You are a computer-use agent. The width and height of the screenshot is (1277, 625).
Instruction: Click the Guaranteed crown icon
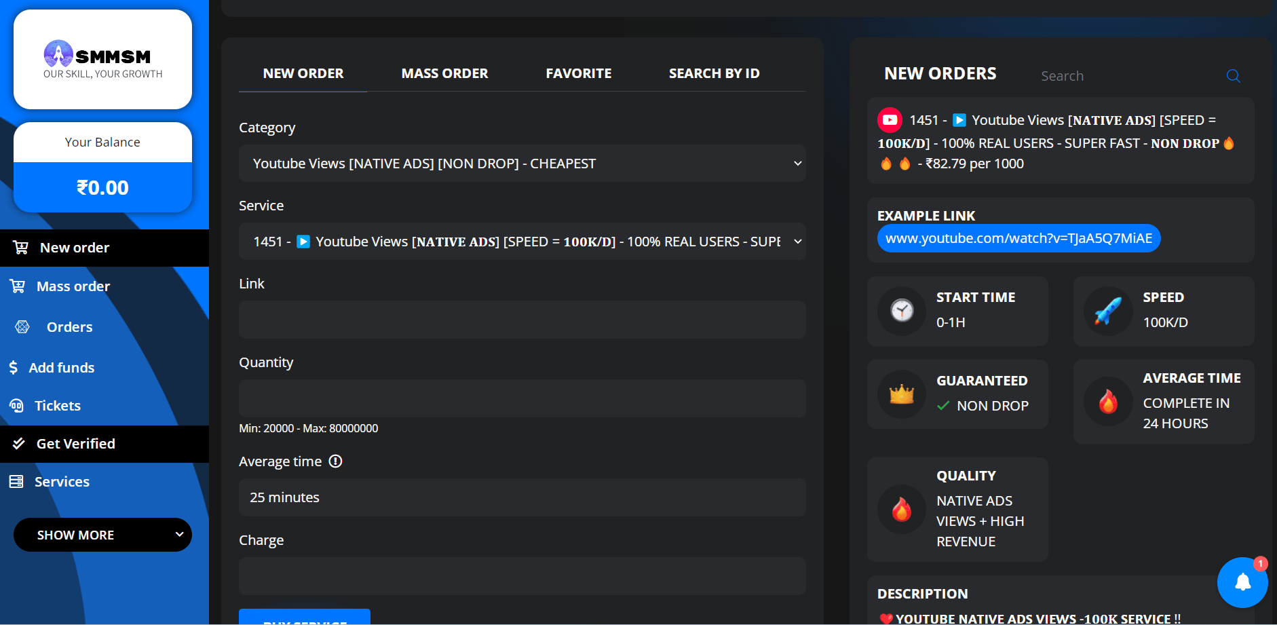click(902, 394)
